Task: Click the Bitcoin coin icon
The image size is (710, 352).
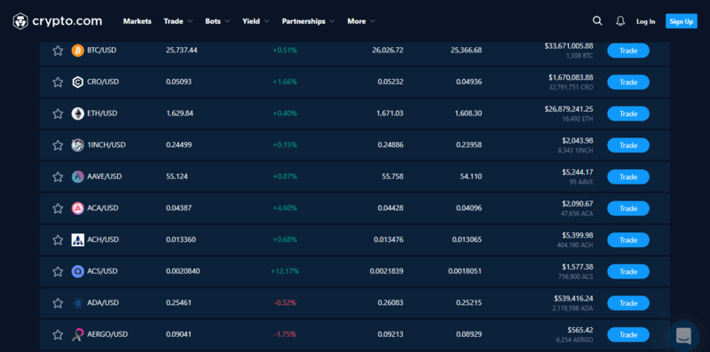Action: 78,51
